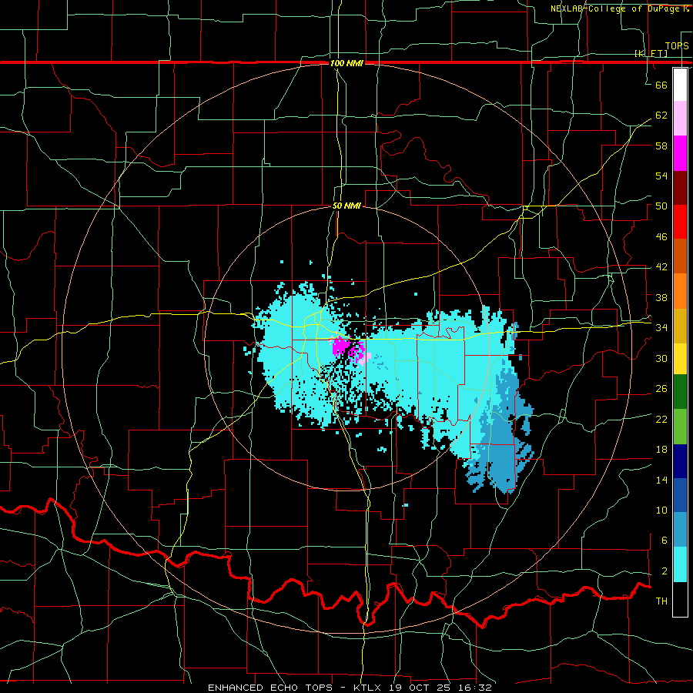Click the legend value "6"
This screenshot has height=693, width=693.
665,541
